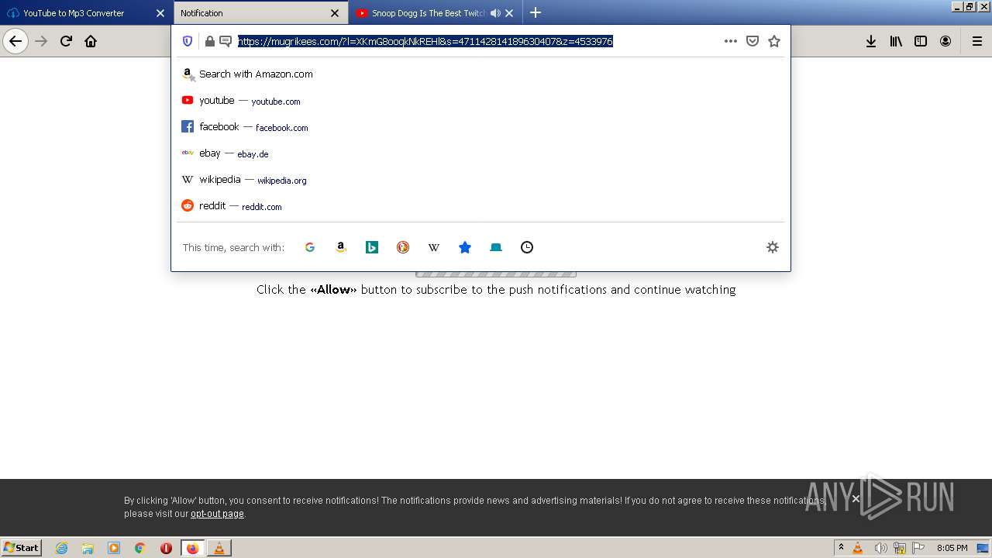Click the taskbar clock showing 8:05 PM
992x558 pixels.
point(952,548)
